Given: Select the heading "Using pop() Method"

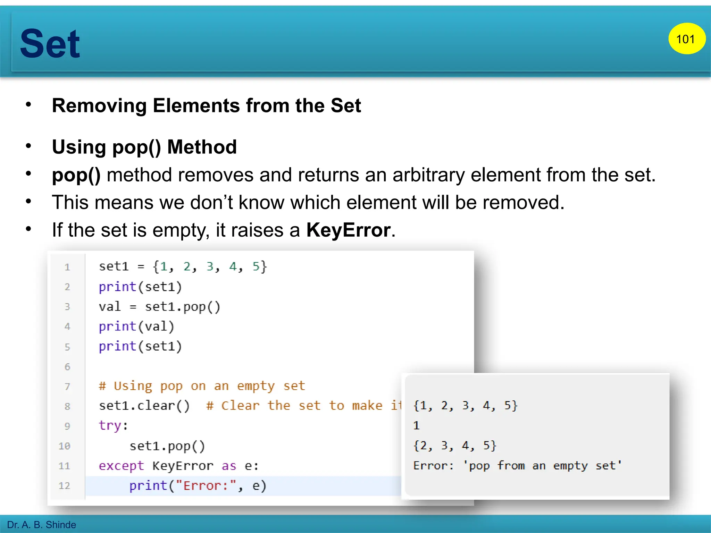Looking at the screenshot, I should pos(144,147).
